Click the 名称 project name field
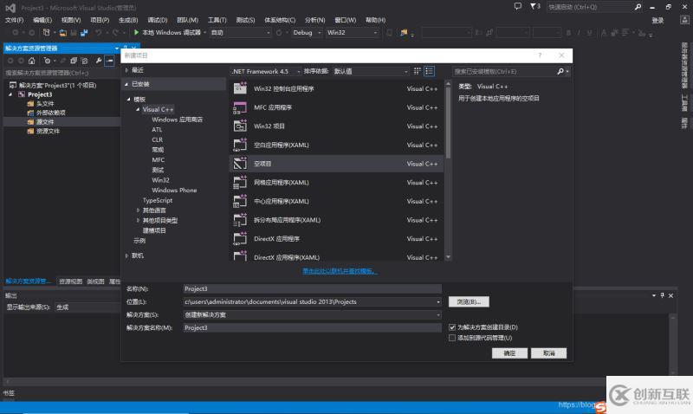The width and height of the screenshot is (693, 414). click(x=312, y=289)
